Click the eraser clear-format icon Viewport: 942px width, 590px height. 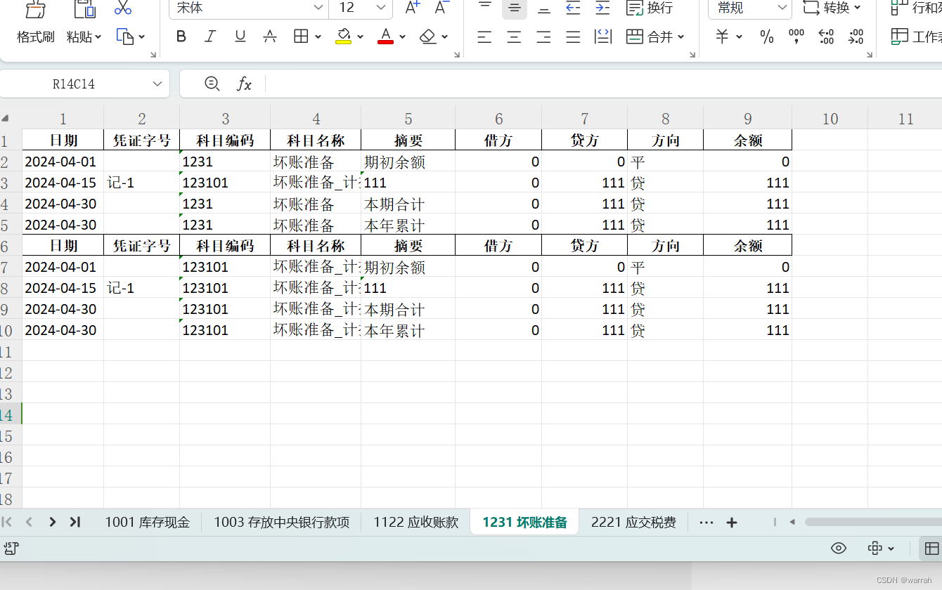tap(428, 37)
